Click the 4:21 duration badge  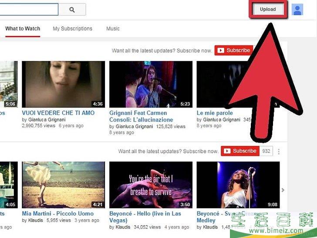(x=98, y=204)
